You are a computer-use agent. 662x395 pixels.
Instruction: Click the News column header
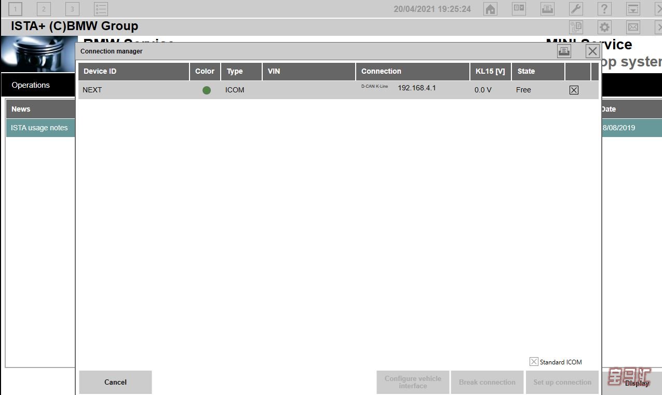[40, 109]
